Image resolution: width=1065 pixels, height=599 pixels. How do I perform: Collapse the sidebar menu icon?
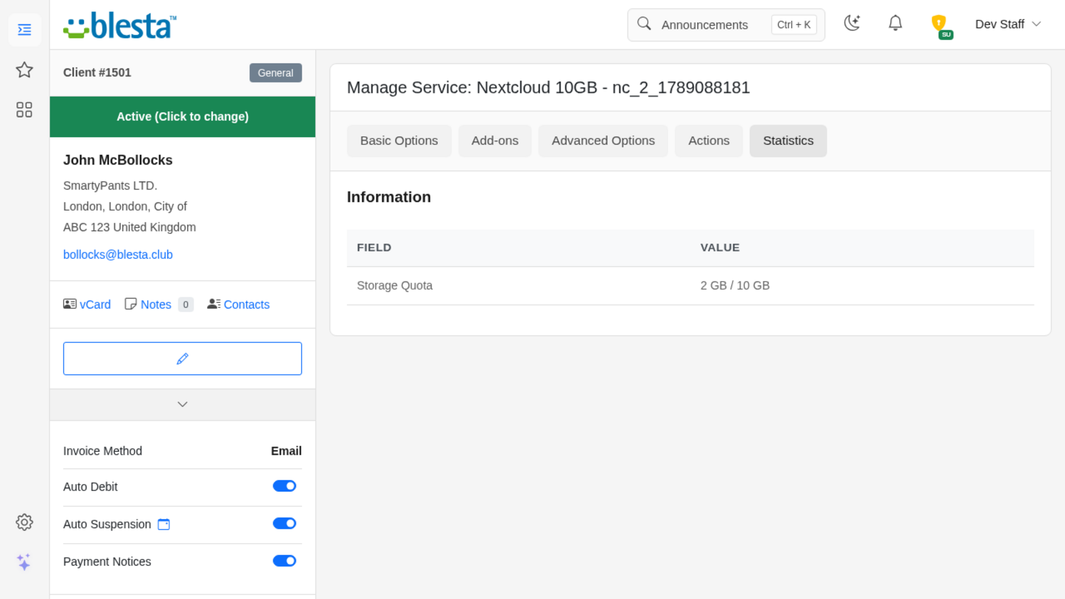24,29
